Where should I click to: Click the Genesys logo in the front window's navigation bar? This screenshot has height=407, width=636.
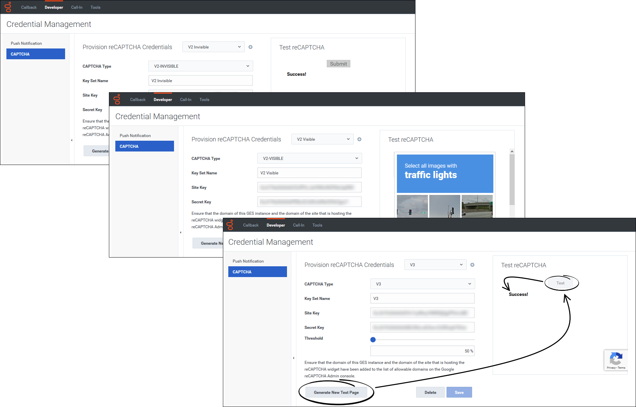(231, 225)
